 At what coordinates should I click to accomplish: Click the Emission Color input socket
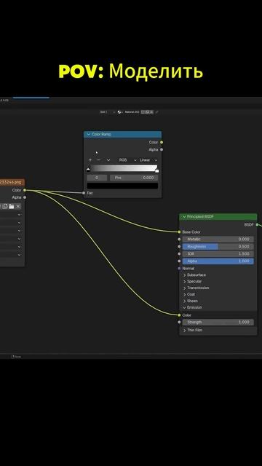(179, 315)
